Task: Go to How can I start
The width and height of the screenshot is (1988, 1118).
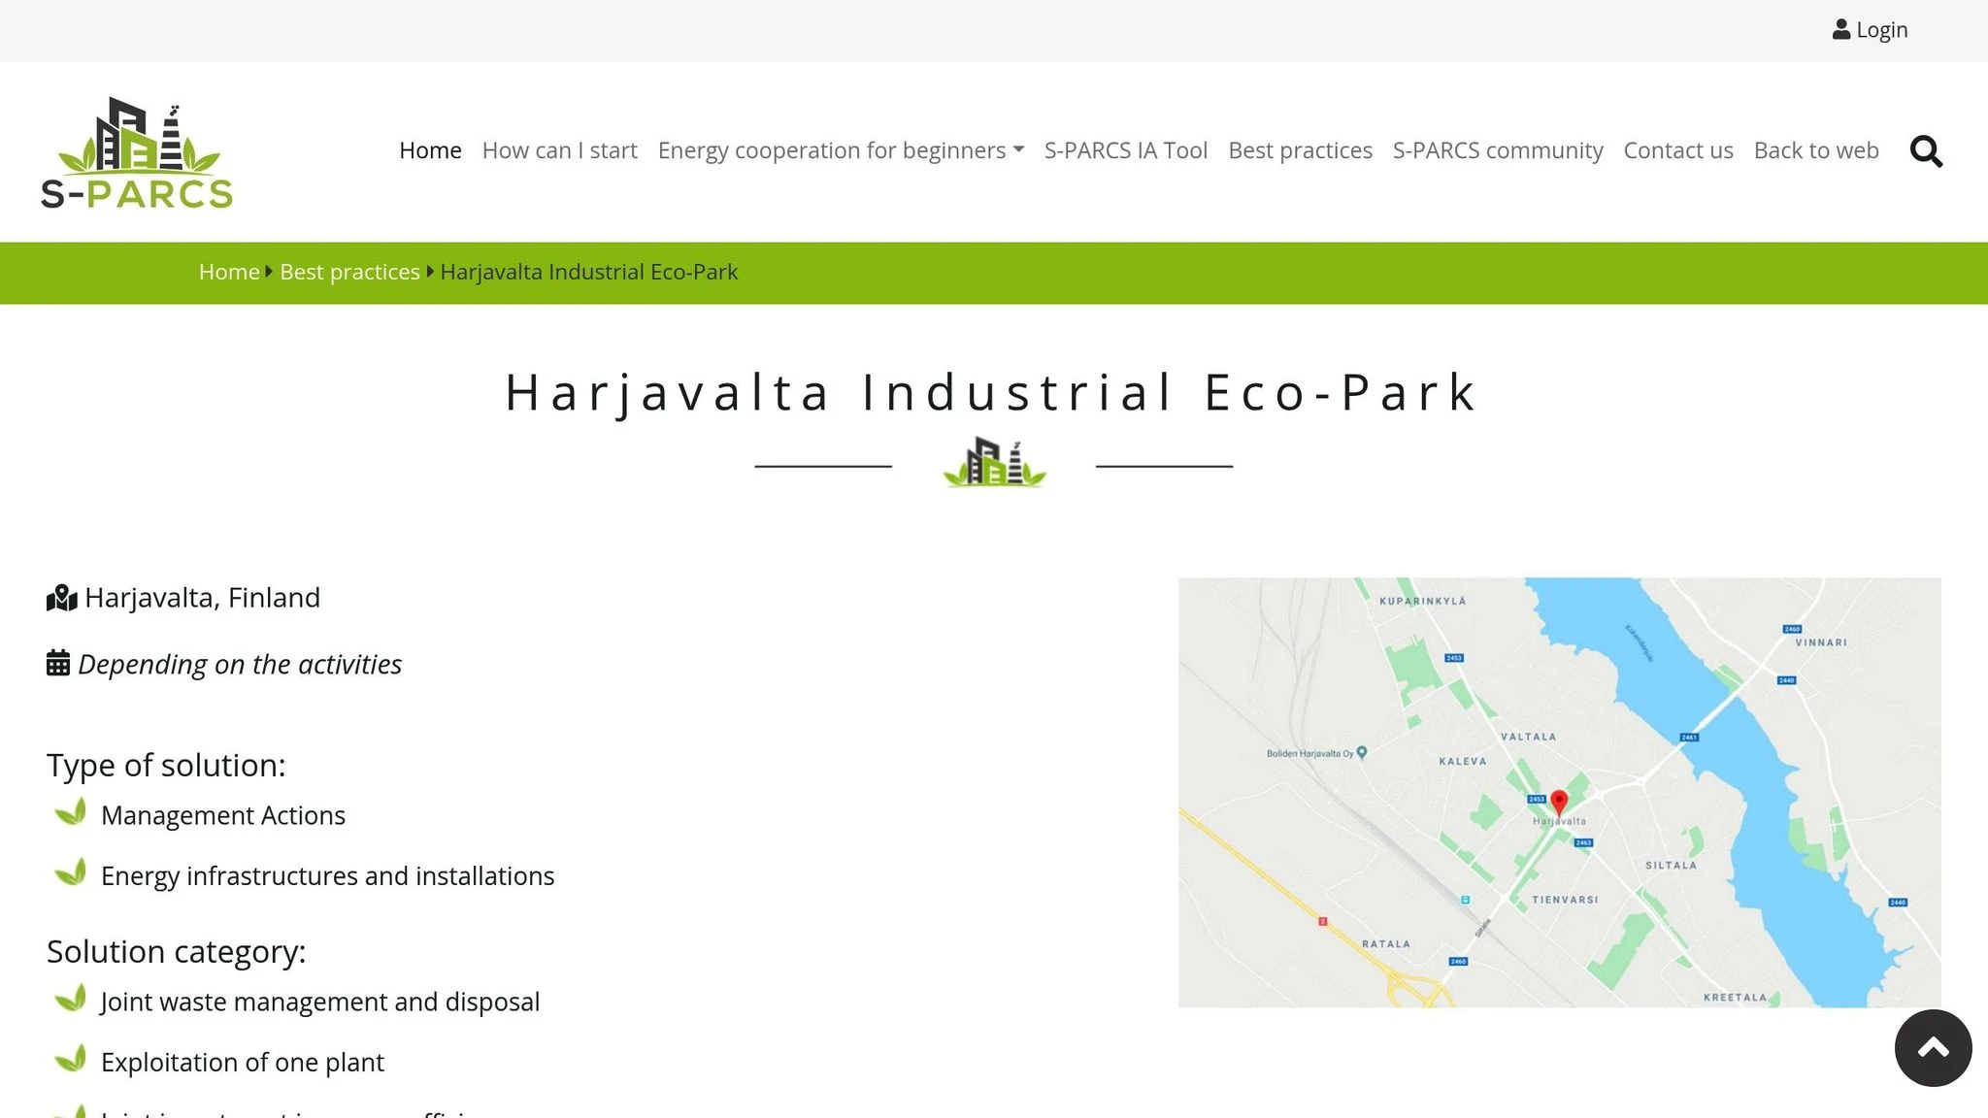Action: coord(559,150)
